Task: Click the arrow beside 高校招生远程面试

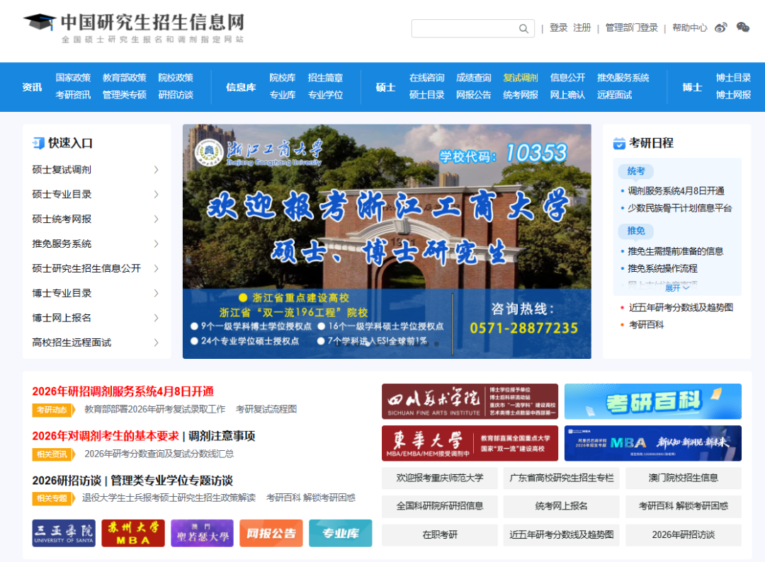Action: point(156,343)
